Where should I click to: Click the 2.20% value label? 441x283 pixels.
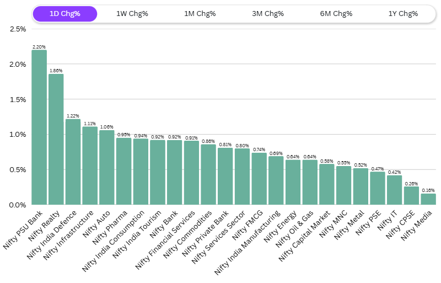pos(39,47)
